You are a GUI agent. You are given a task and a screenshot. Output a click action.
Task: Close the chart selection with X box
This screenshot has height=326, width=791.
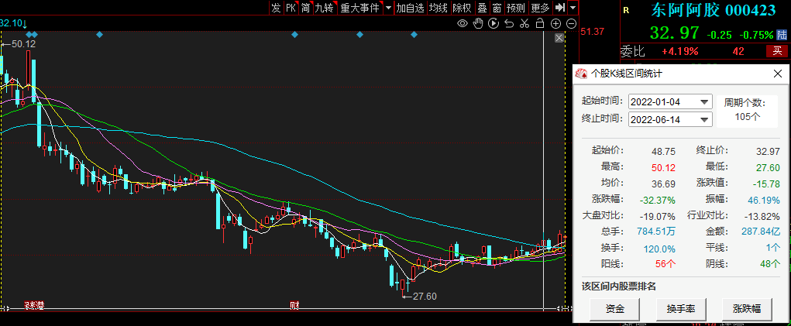[559, 38]
